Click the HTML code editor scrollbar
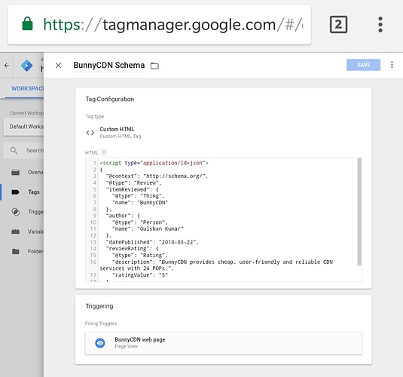This screenshot has height=377, width=403. [359, 212]
